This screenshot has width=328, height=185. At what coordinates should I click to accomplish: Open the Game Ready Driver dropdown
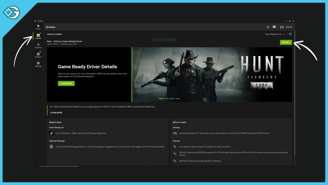pos(275,34)
